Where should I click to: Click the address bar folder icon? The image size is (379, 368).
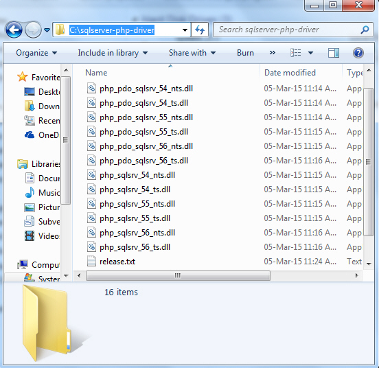[60, 30]
